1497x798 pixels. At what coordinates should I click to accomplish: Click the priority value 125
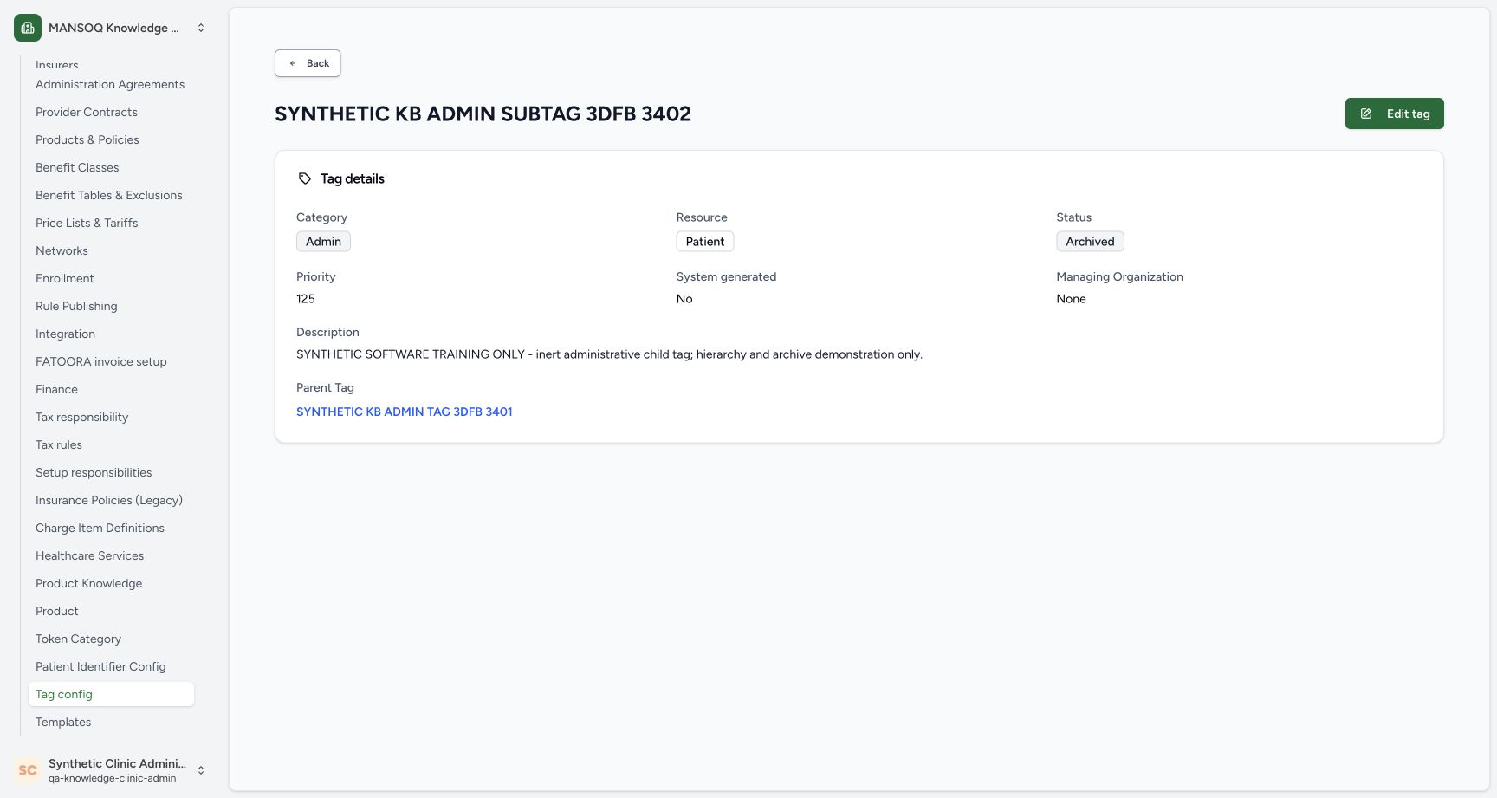tap(306, 299)
